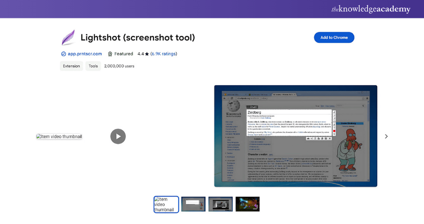Select the Tools category chip

click(93, 66)
